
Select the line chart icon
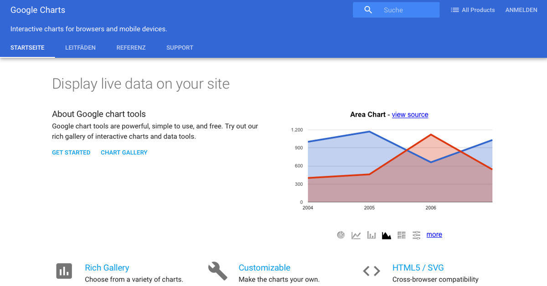[356, 235]
